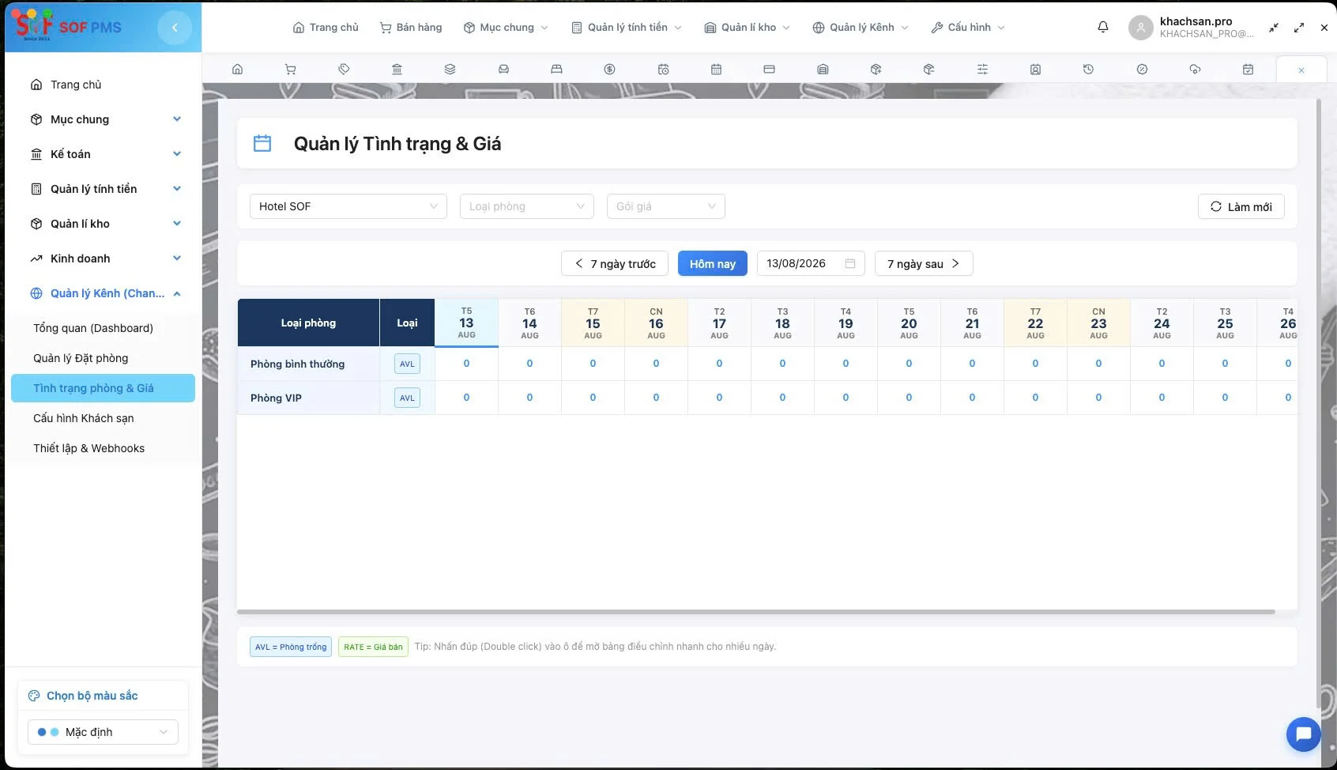Go to 7 ngày sau

(x=924, y=263)
